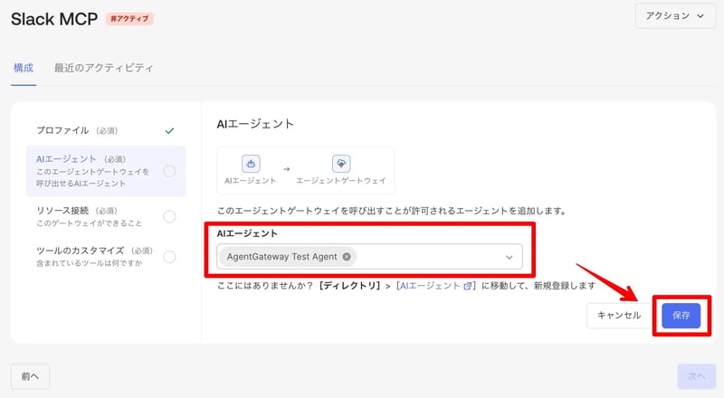The height and width of the screenshot is (398, 724).
Task: Click the AIエージェント section heading
Action: click(255, 124)
